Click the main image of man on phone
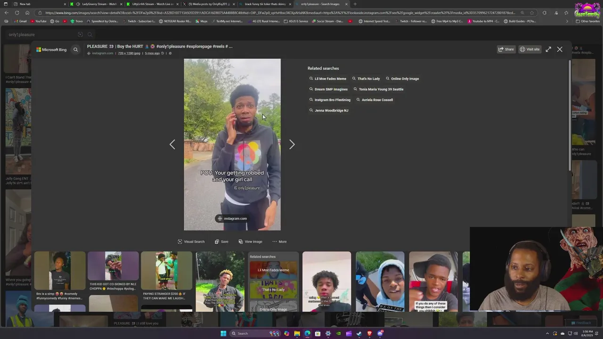The width and height of the screenshot is (603, 339). tap(232, 145)
